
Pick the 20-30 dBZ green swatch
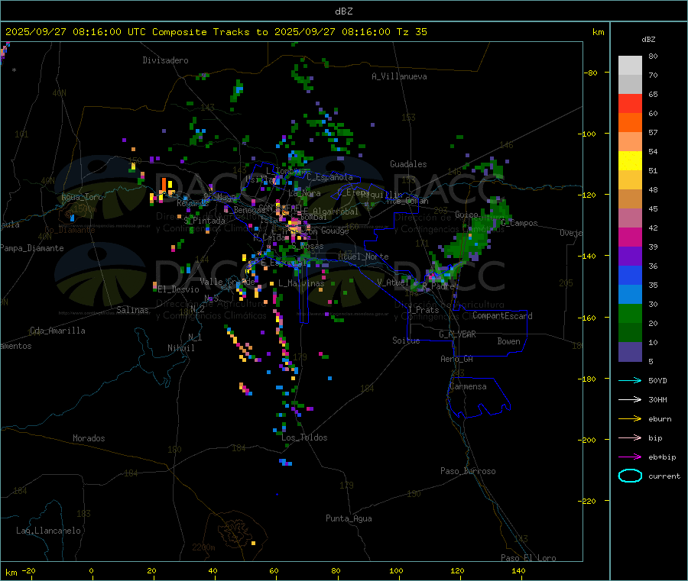(630, 313)
